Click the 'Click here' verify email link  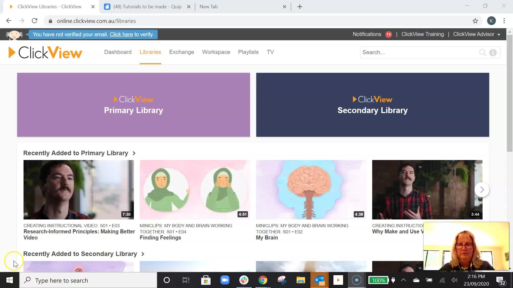121,34
